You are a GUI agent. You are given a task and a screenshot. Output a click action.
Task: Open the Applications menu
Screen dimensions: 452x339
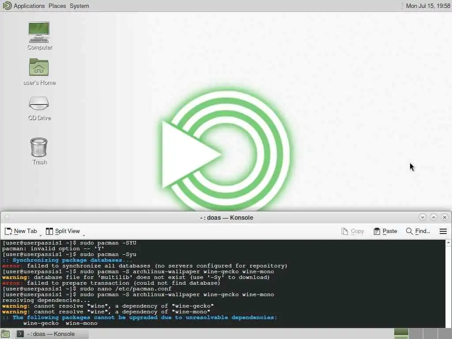click(29, 6)
